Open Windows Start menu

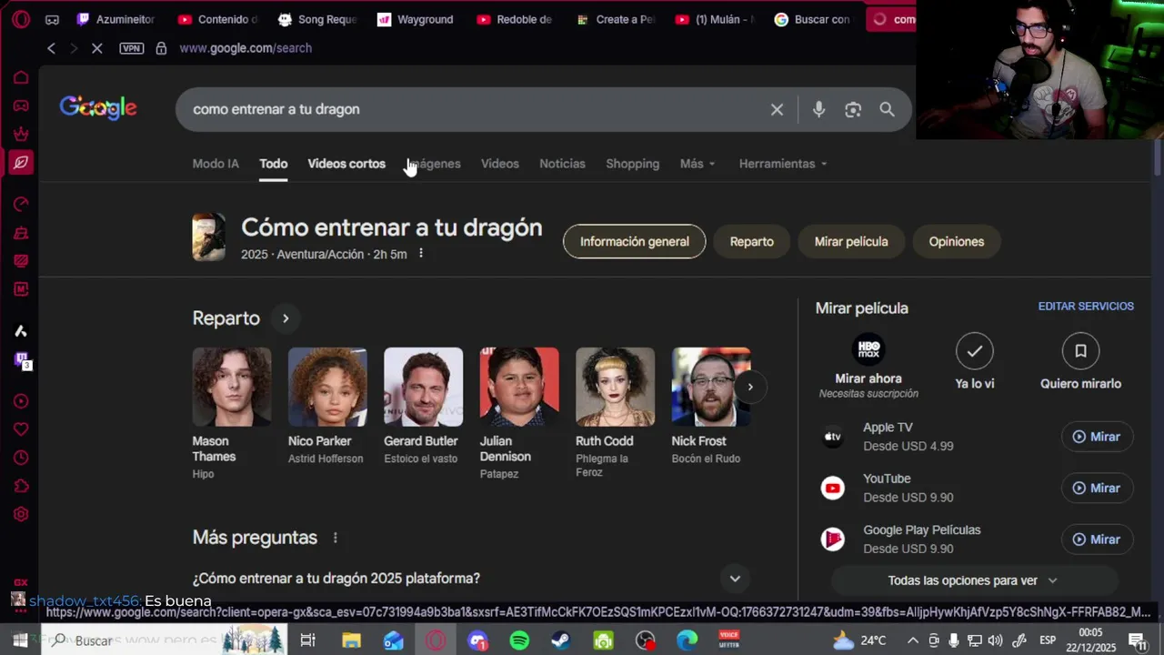click(20, 640)
